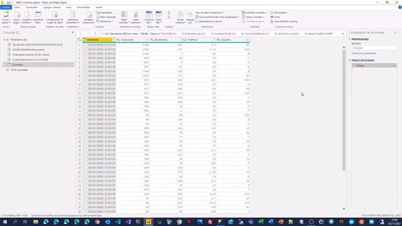402x226 pixels.
Task: Switch to the Herramientas tab
Action: [x=84, y=7]
